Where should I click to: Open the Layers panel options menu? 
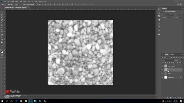click(183, 55)
